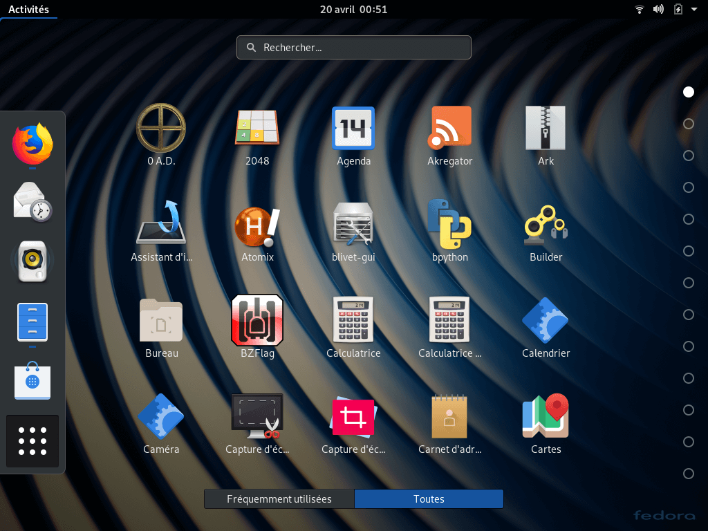Click the battery status icon
This screenshot has height=531, width=708.
click(x=678, y=9)
